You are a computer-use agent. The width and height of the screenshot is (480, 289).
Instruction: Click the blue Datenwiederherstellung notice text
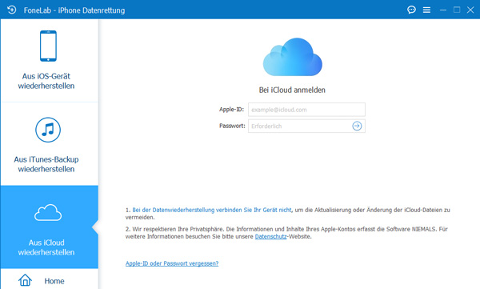click(x=212, y=210)
